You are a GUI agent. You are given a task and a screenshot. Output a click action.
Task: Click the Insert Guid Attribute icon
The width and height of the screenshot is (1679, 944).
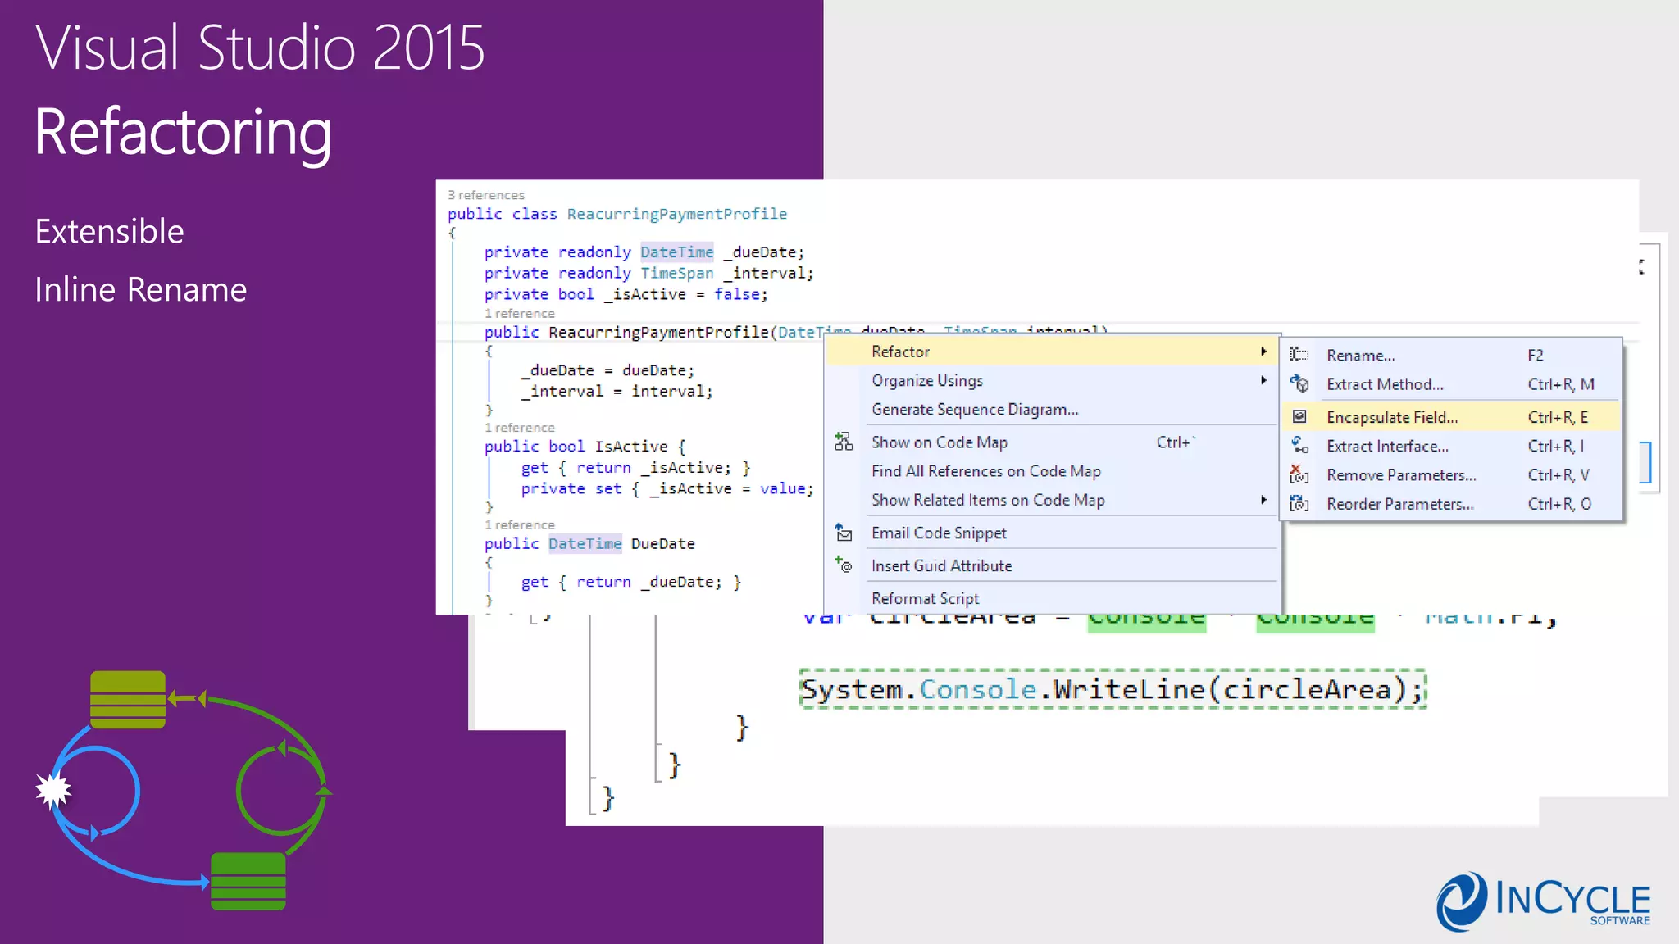tap(844, 565)
